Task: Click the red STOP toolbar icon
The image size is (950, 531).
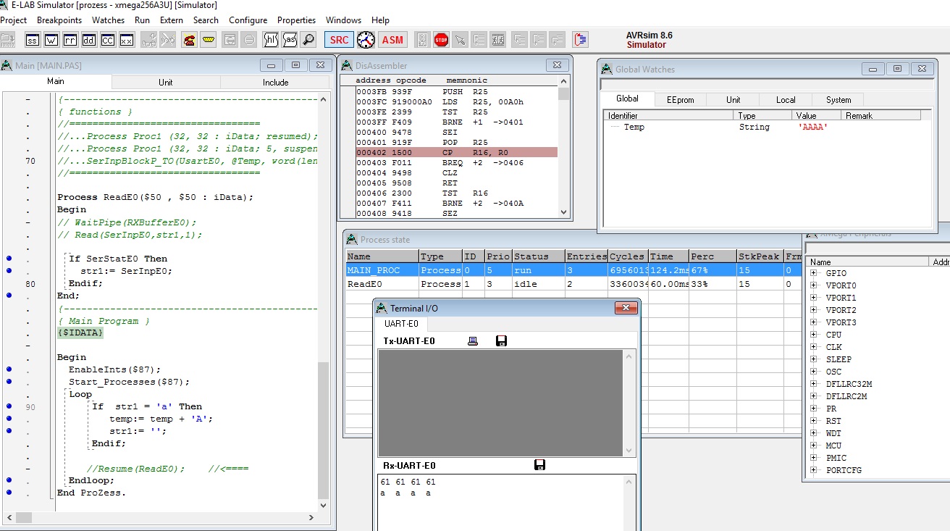Action: point(442,40)
